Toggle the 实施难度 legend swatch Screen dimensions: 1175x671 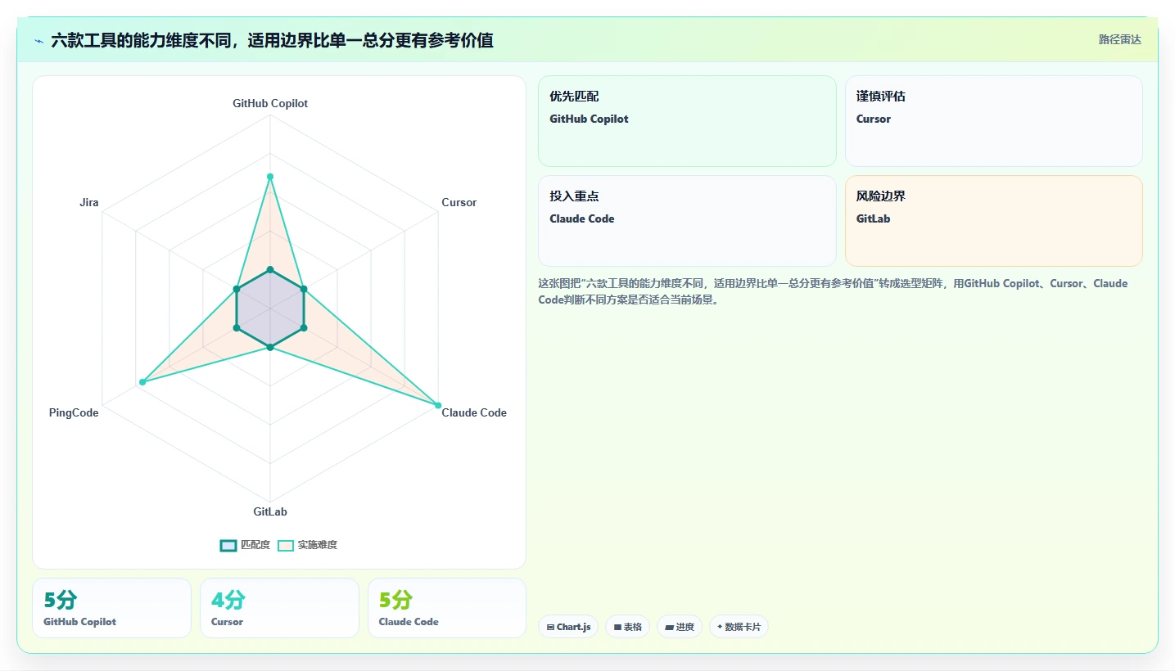pos(286,545)
